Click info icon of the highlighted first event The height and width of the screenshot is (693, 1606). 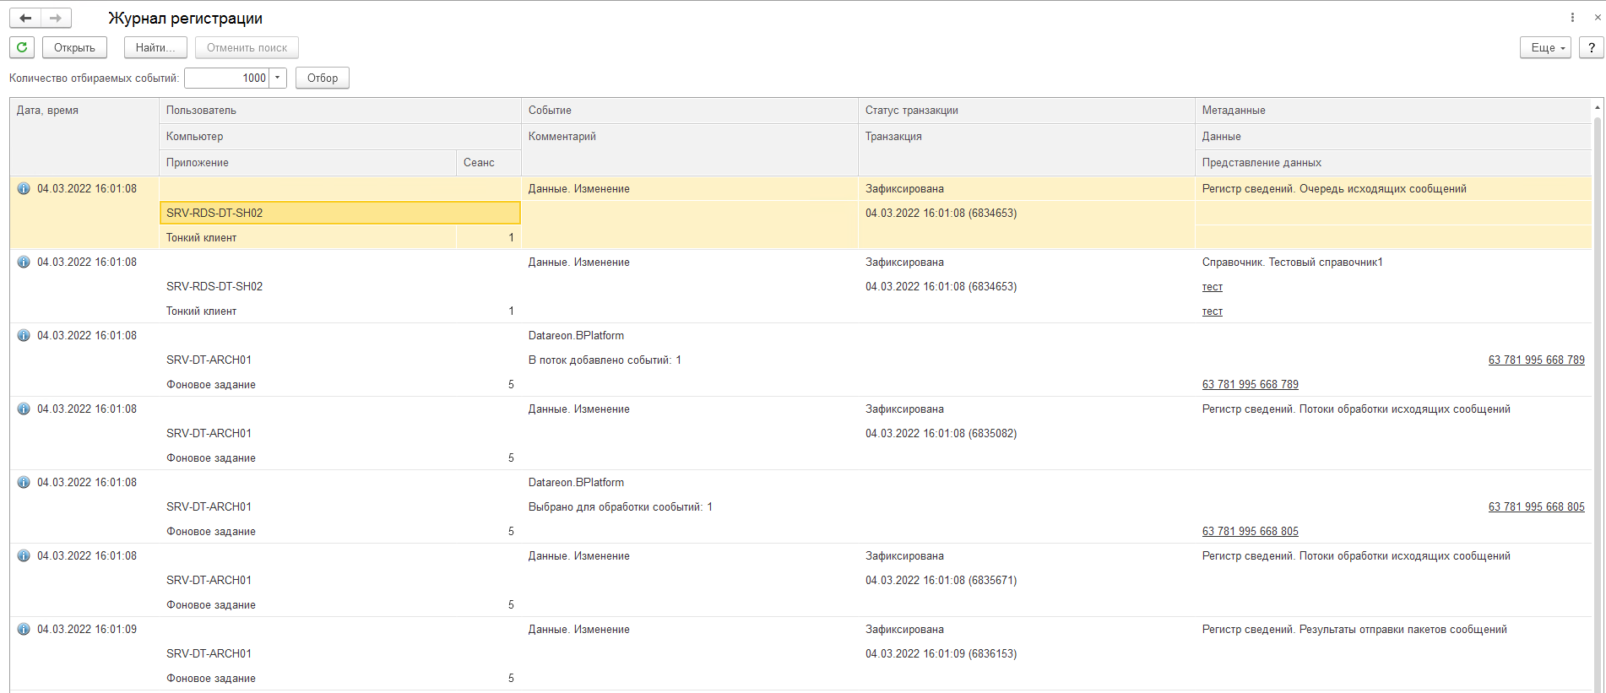click(x=24, y=189)
